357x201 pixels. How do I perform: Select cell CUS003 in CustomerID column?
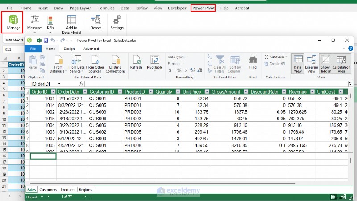pyautogui.click(x=105, y=112)
